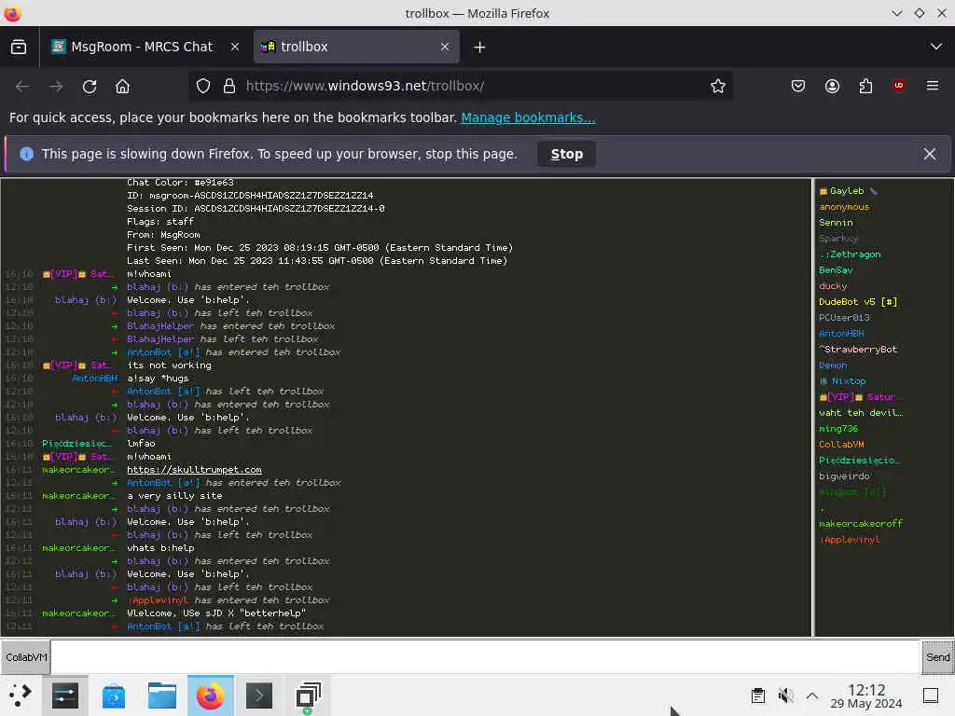The width and height of the screenshot is (955, 716).
Task: Open Firefox account icon
Action: pos(832,87)
